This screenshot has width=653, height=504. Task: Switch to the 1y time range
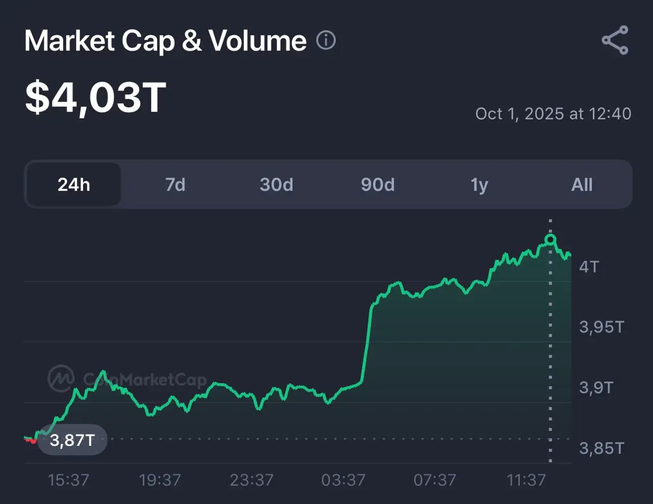click(x=479, y=185)
